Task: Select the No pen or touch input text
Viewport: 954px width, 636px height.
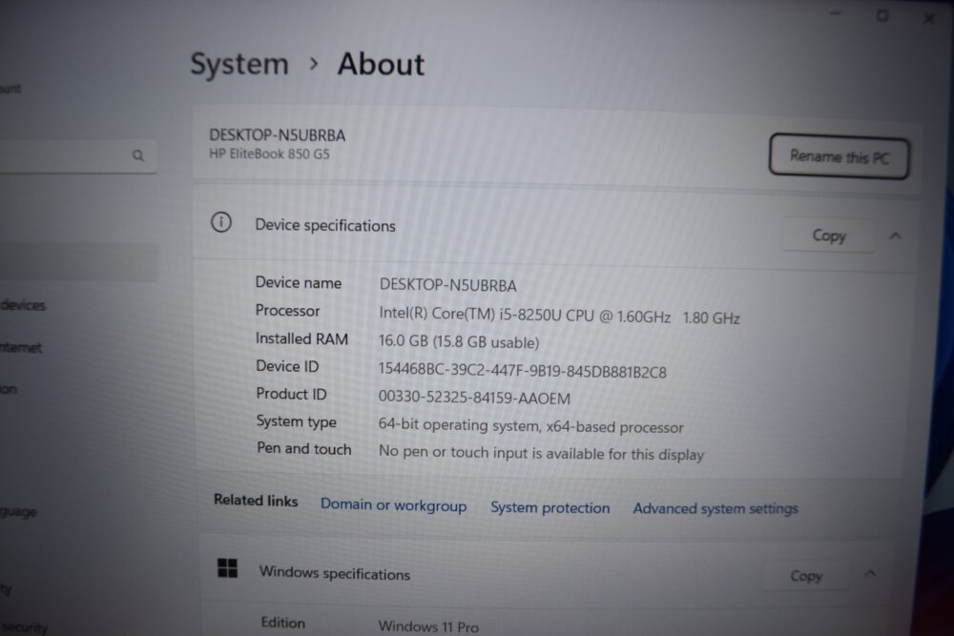Action: coord(541,453)
